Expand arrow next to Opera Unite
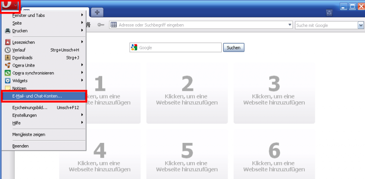 pyautogui.click(x=82, y=65)
